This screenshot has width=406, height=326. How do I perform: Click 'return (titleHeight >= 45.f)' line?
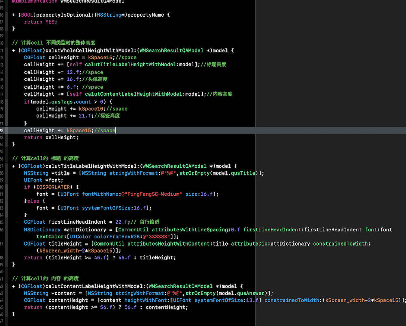pos(100,258)
